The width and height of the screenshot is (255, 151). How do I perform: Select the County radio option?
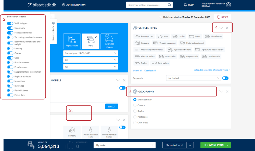pos(135,105)
